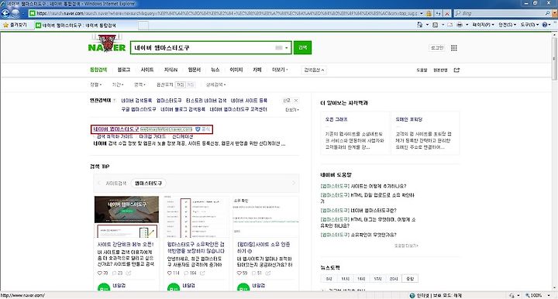Click the share icon beside 웹문서반영

pyautogui.click(x=456, y=70)
